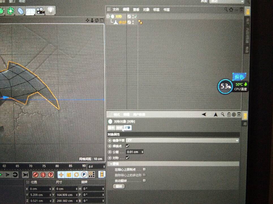The width and height of the screenshot is (273, 204).
Task: Click the search magnifier in Object Manager
Action: point(226,9)
